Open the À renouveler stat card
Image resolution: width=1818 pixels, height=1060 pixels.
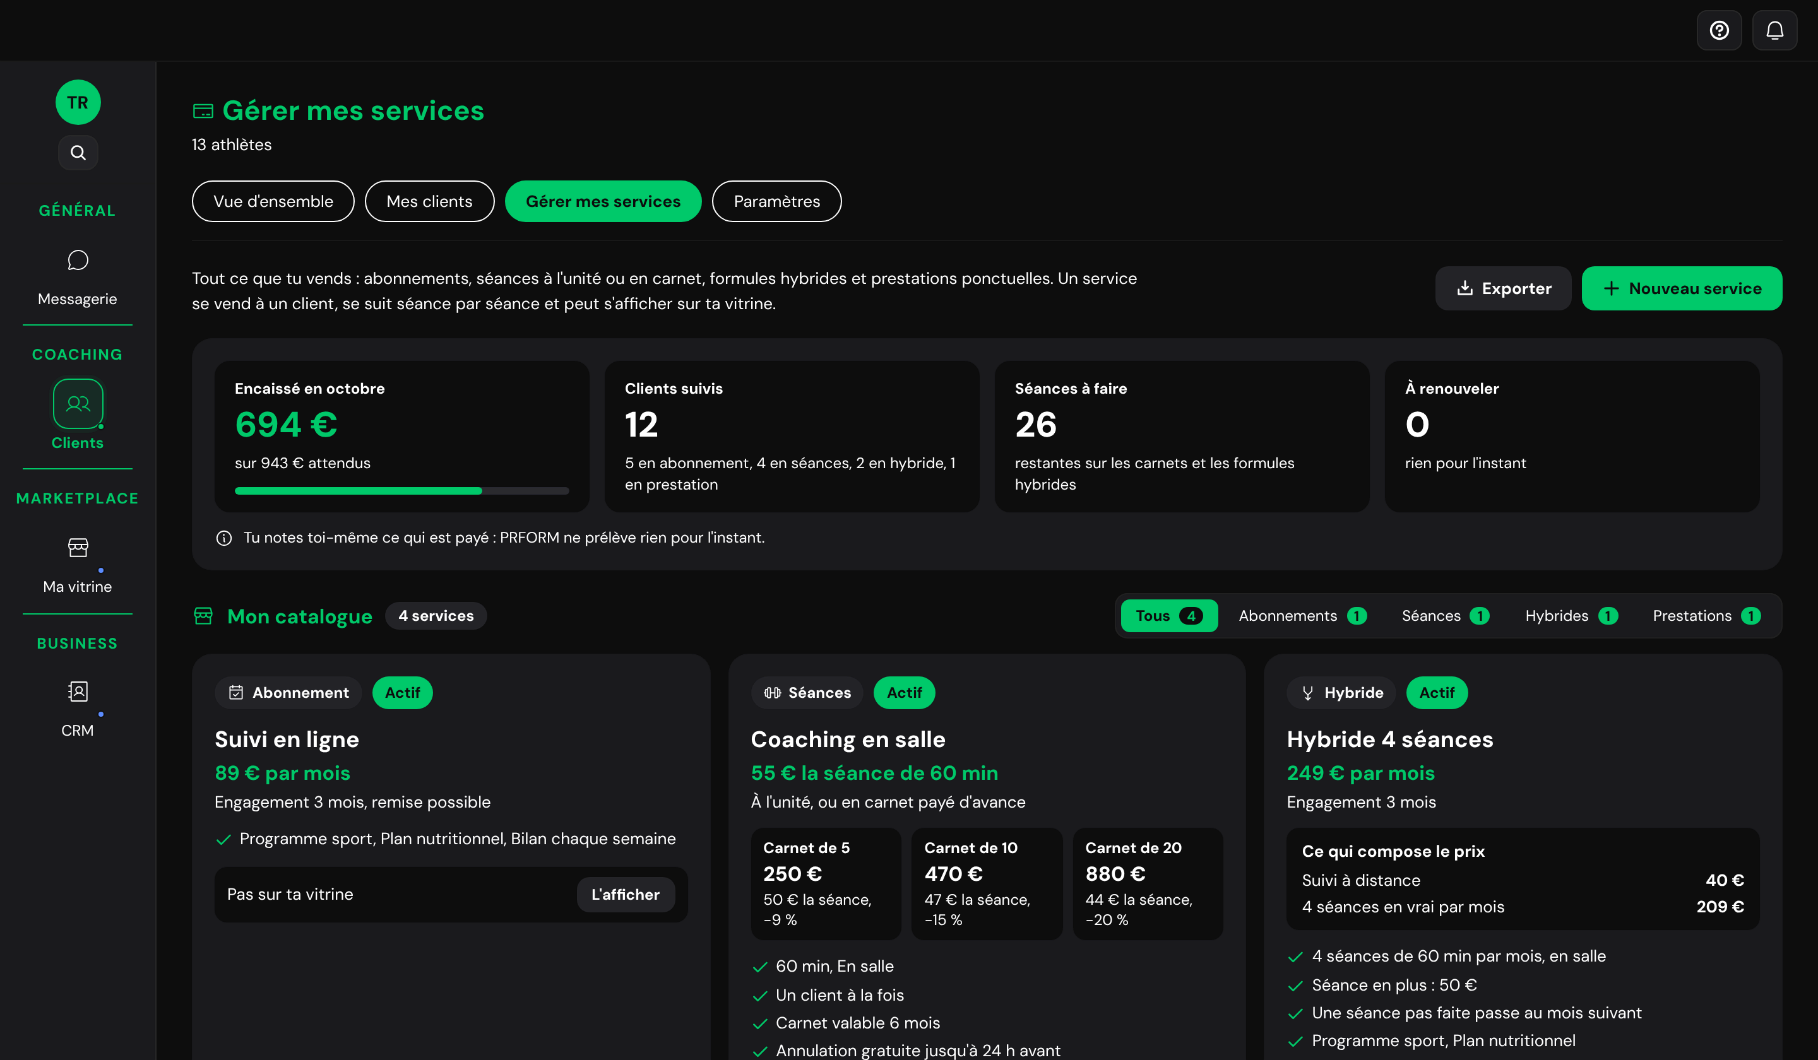(1572, 437)
